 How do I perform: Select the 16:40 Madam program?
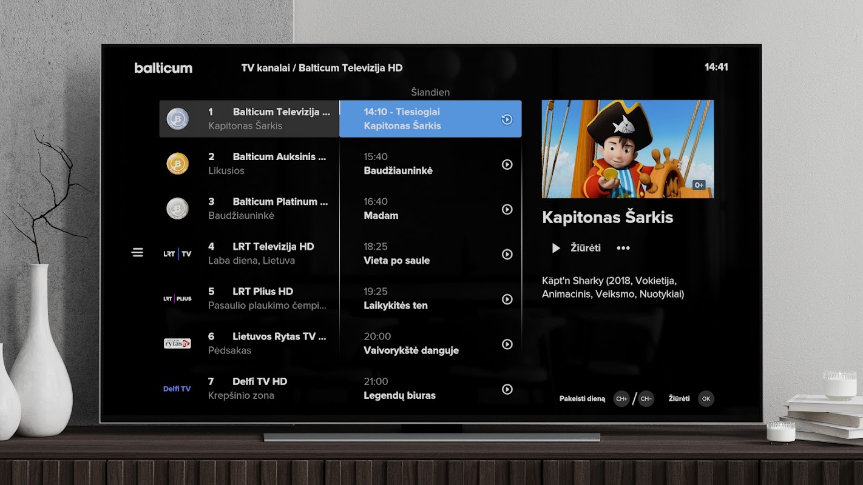click(430, 209)
